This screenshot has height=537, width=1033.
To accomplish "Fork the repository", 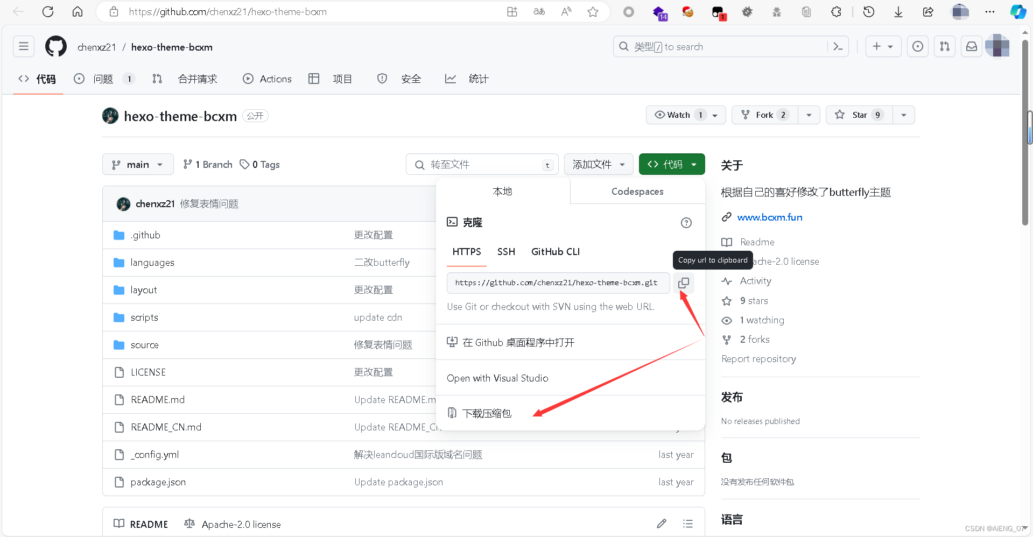I will (x=764, y=115).
